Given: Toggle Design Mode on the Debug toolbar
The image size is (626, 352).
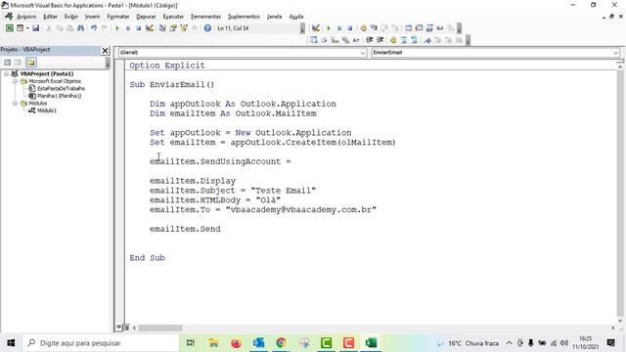Looking at the screenshot, I should (316, 28).
